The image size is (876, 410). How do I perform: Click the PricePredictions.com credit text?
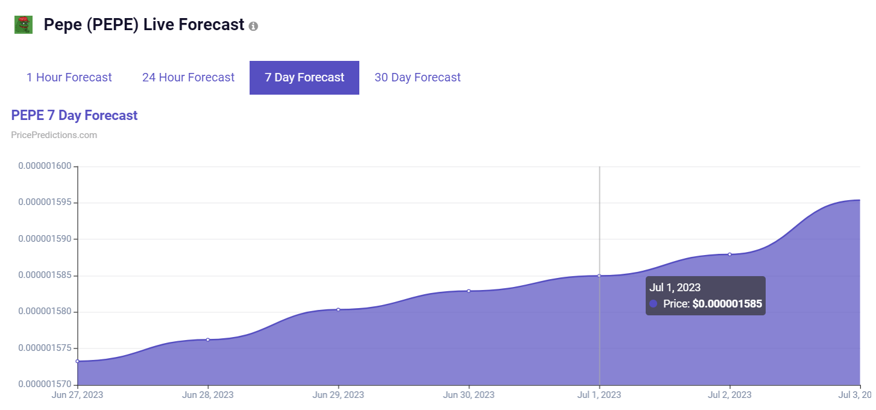(54, 135)
